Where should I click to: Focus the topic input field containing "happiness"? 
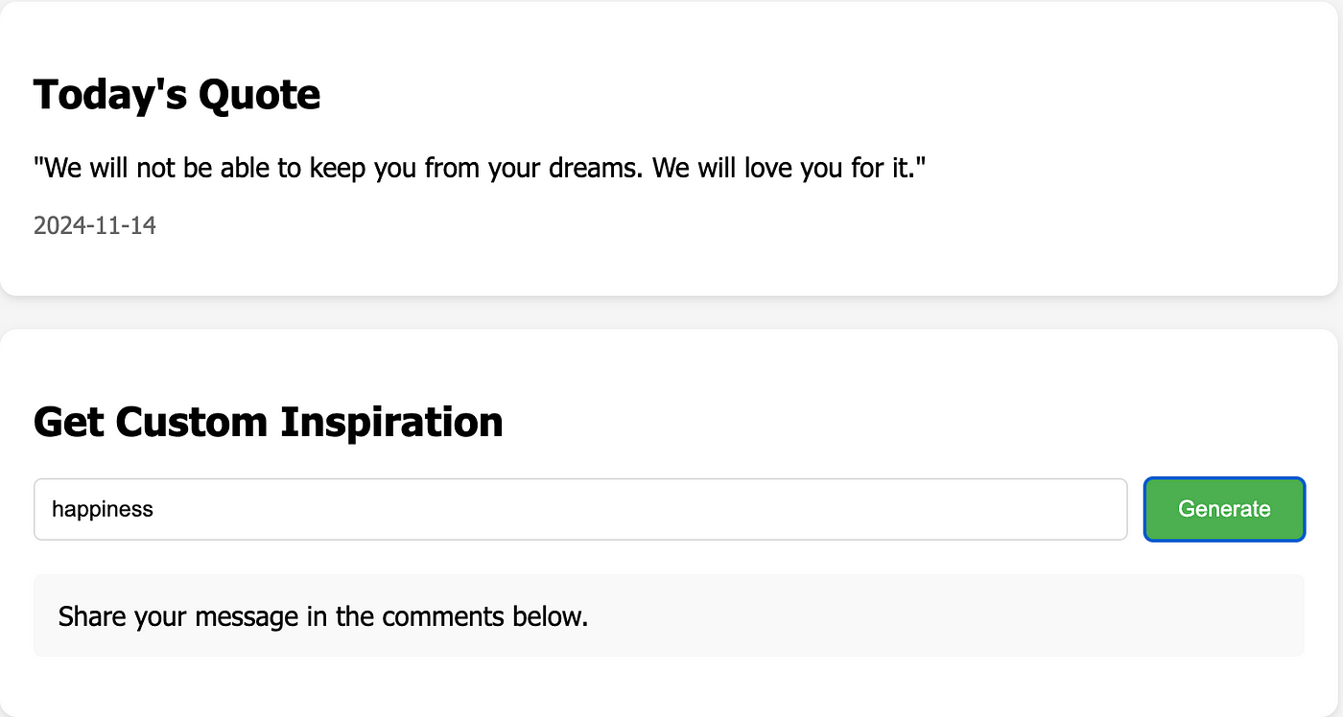pyautogui.click(x=580, y=509)
